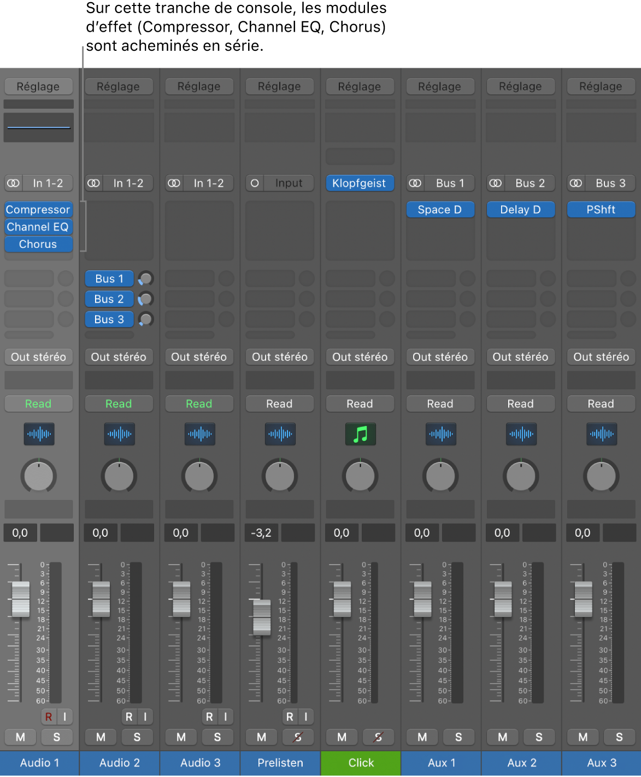Open the Out stéréo output slot on Audio 1

pos(38,357)
